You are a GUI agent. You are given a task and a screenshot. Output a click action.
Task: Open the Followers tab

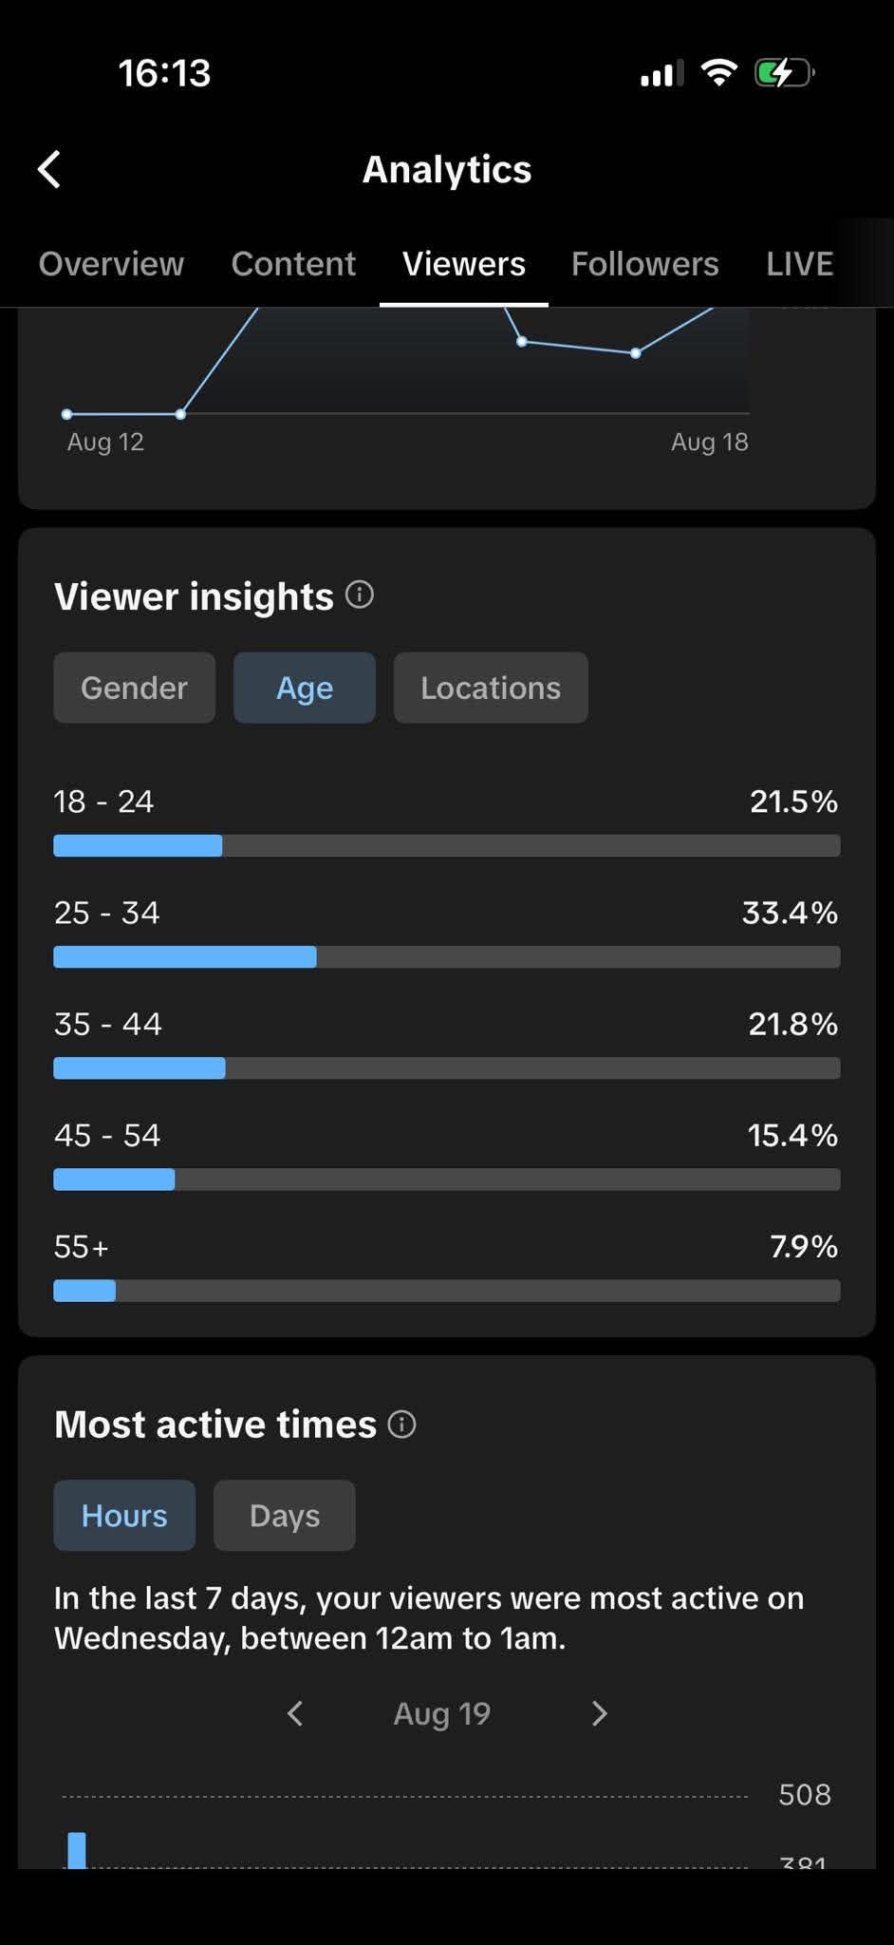click(x=645, y=263)
